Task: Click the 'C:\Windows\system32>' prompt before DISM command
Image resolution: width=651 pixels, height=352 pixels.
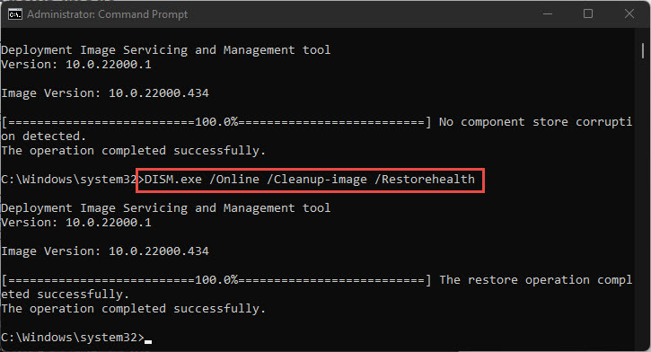Action: pyautogui.click(x=69, y=180)
